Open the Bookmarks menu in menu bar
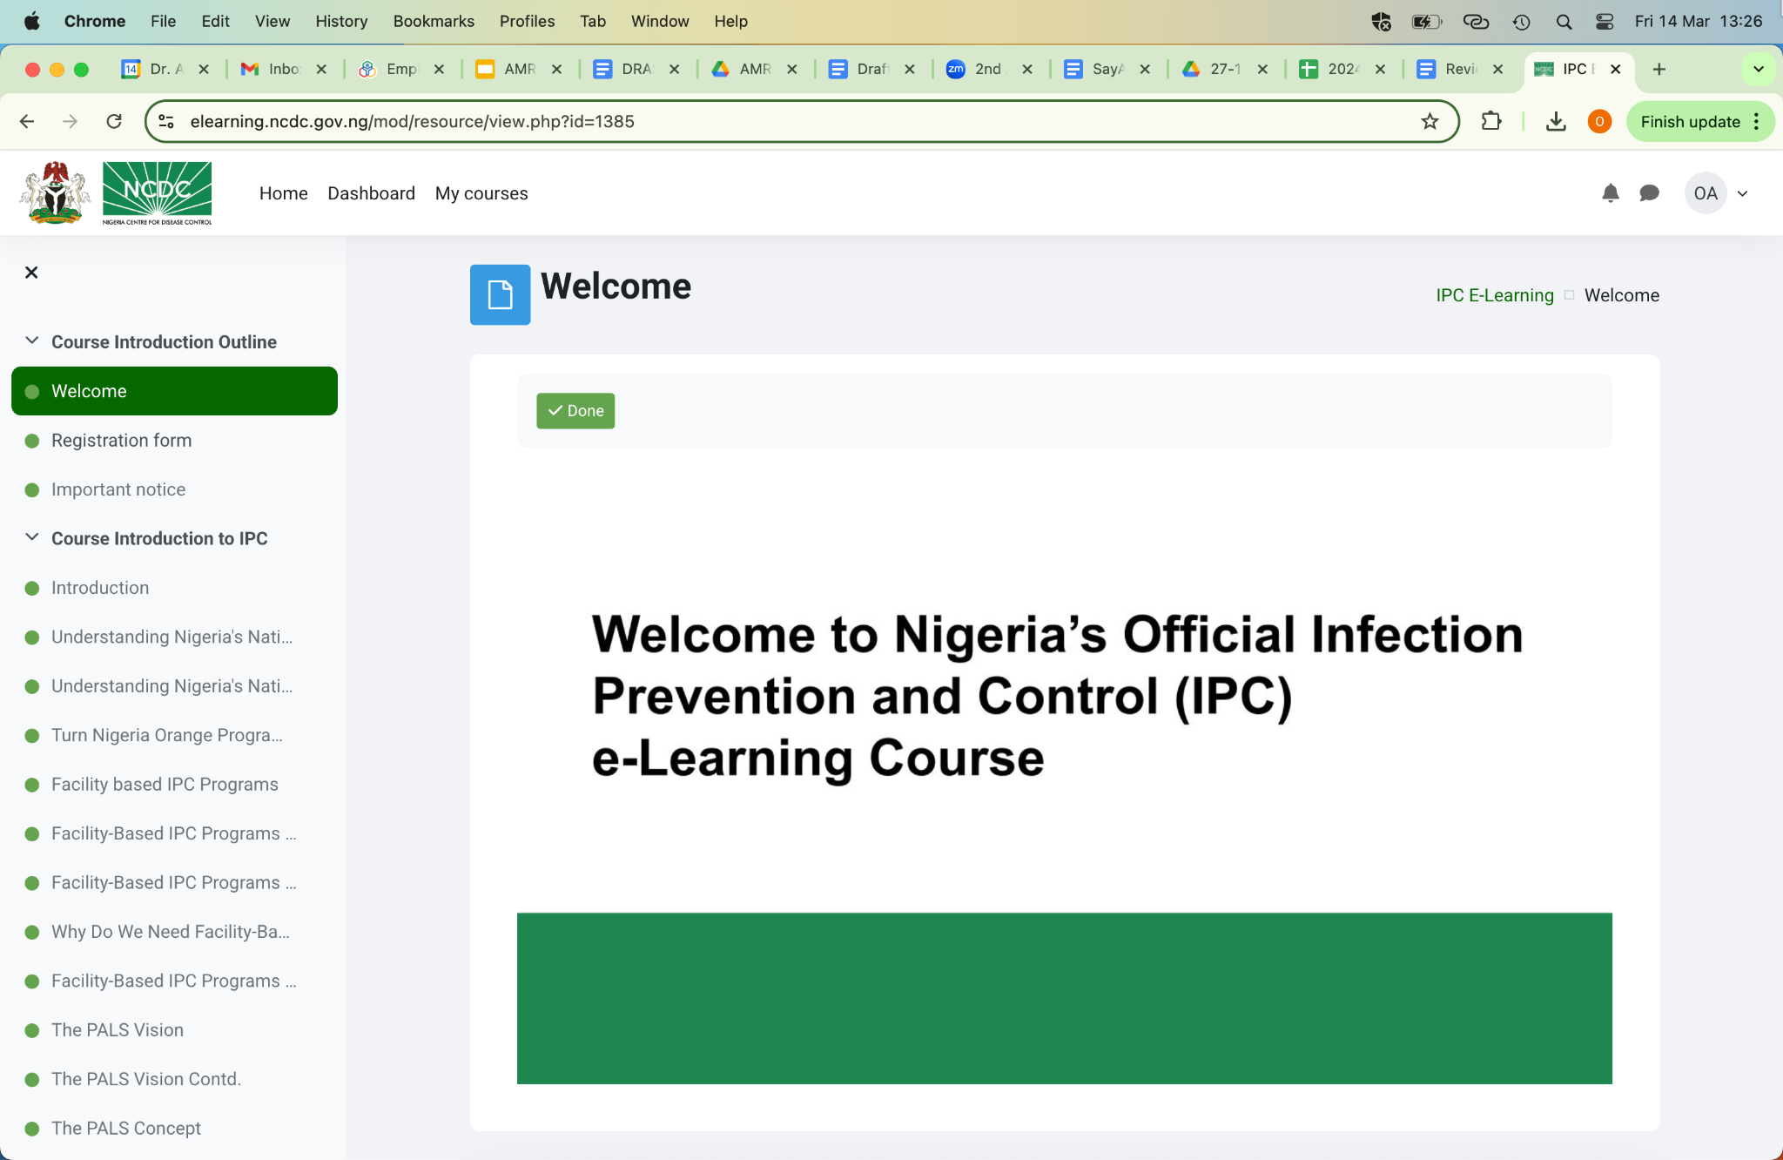1783x1160 pixels. point(434,21)
